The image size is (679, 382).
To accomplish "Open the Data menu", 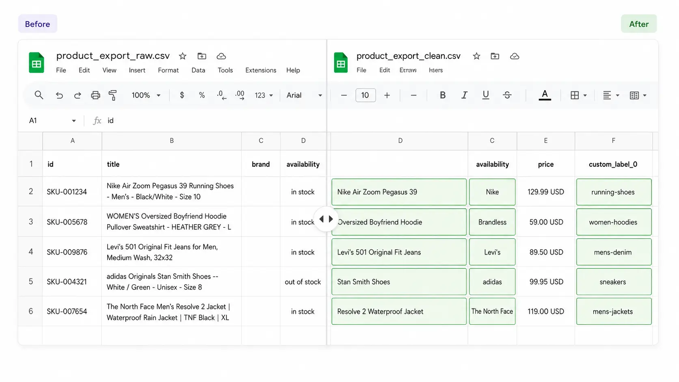I will click(198, 70).
